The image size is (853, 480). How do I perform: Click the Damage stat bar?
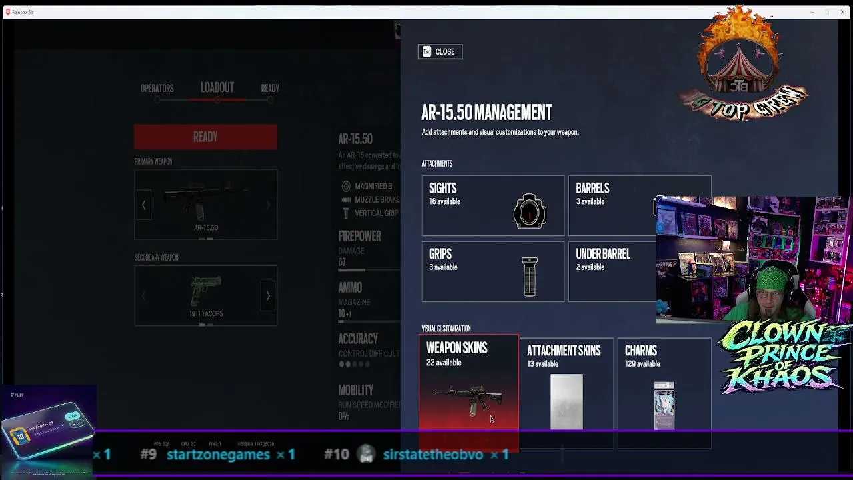[x=369, y=270]
